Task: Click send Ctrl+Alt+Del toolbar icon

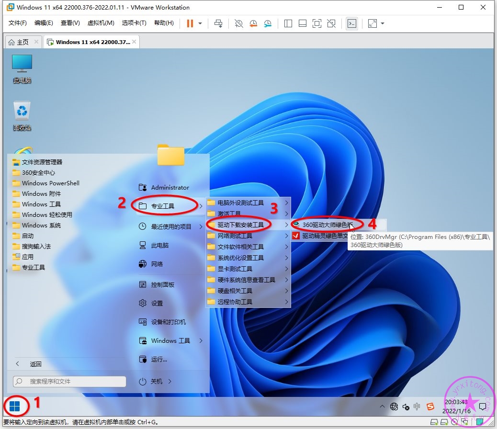Action: [218, 23]
